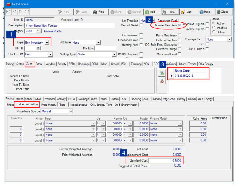Click the Standard Cost input field
The image size is (238, 185).
point(165,161)
